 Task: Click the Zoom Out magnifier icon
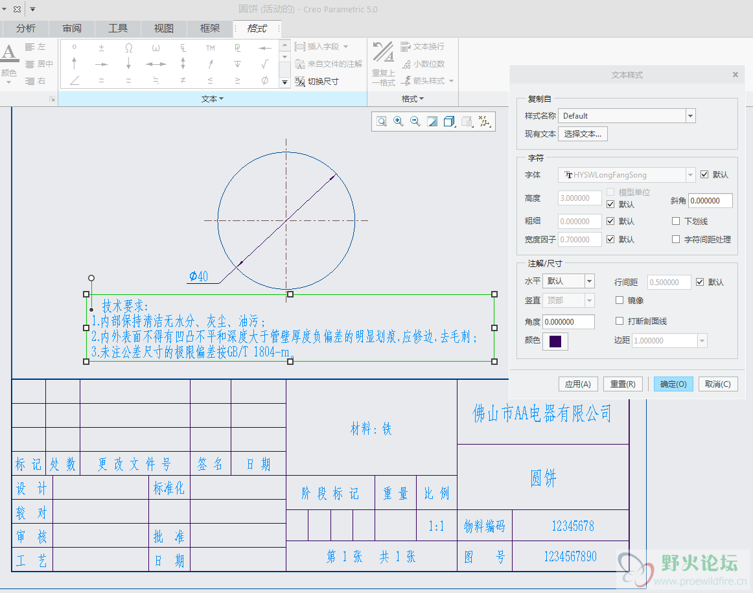[415, 121]
